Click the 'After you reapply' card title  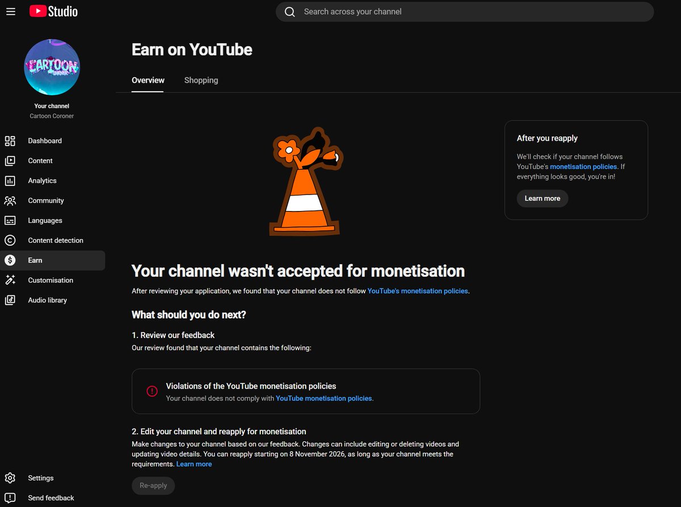pos(547,138)
